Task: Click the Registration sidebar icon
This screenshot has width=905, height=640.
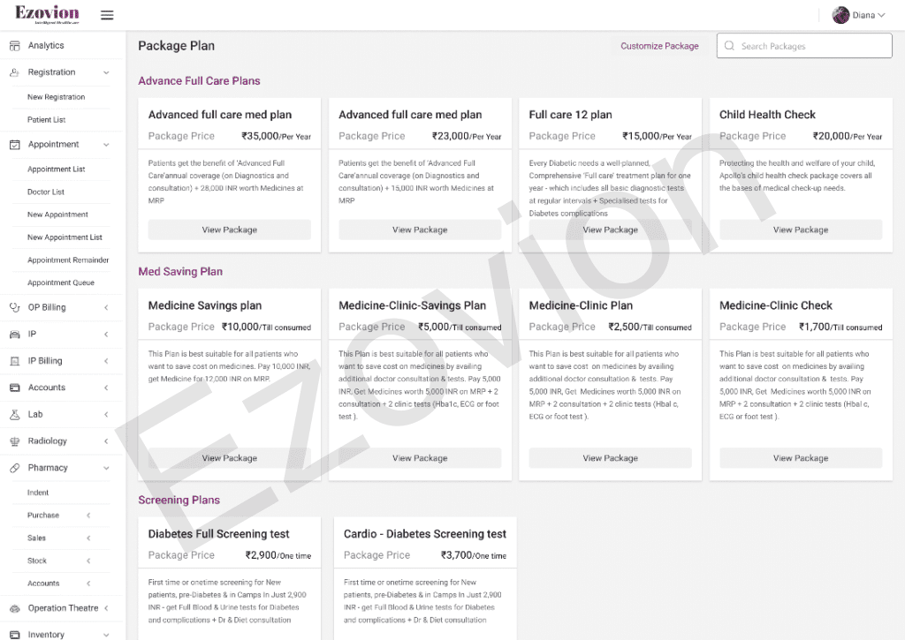Action: pos(14,72)
